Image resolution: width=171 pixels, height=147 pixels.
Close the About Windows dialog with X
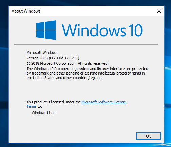coord(159,11)
